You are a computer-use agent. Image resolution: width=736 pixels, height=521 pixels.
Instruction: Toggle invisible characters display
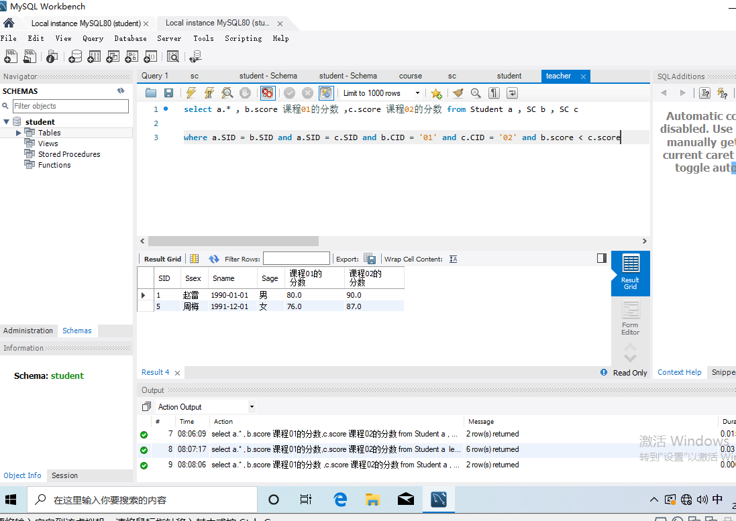pyautogui.click(x=494, y=93)
